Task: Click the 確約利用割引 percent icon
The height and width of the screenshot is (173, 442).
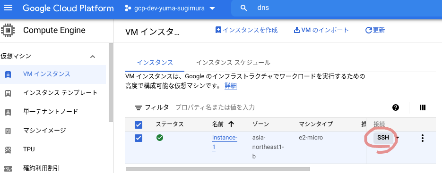Action: pos(8,169)
